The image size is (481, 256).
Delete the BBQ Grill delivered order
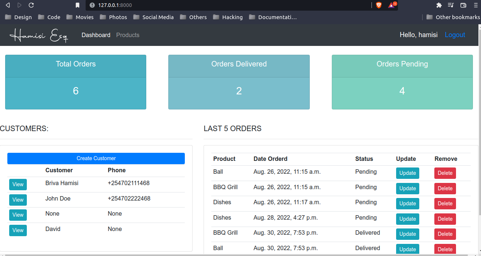point(445,234)
